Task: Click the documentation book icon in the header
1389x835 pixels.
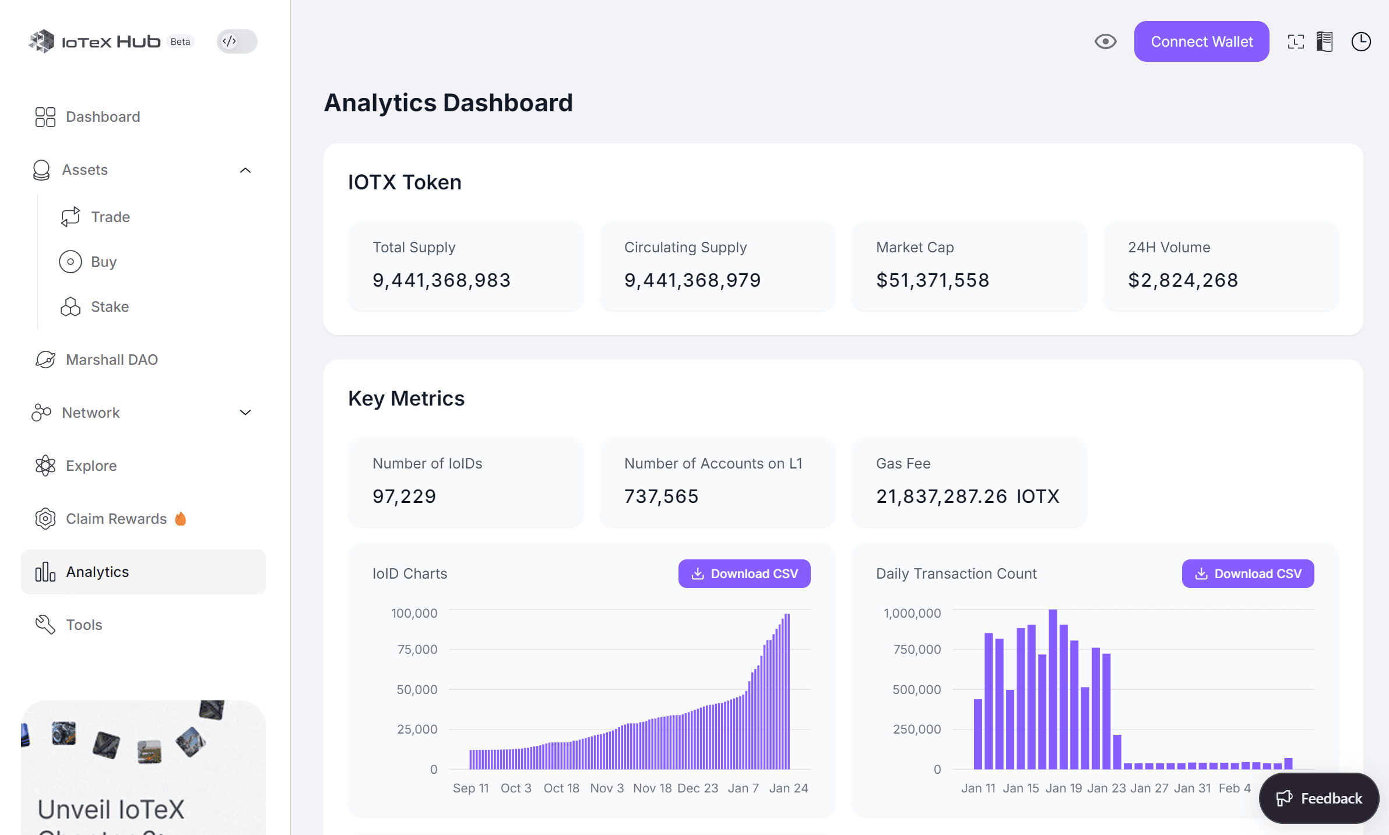Action: click(1324, 41)
